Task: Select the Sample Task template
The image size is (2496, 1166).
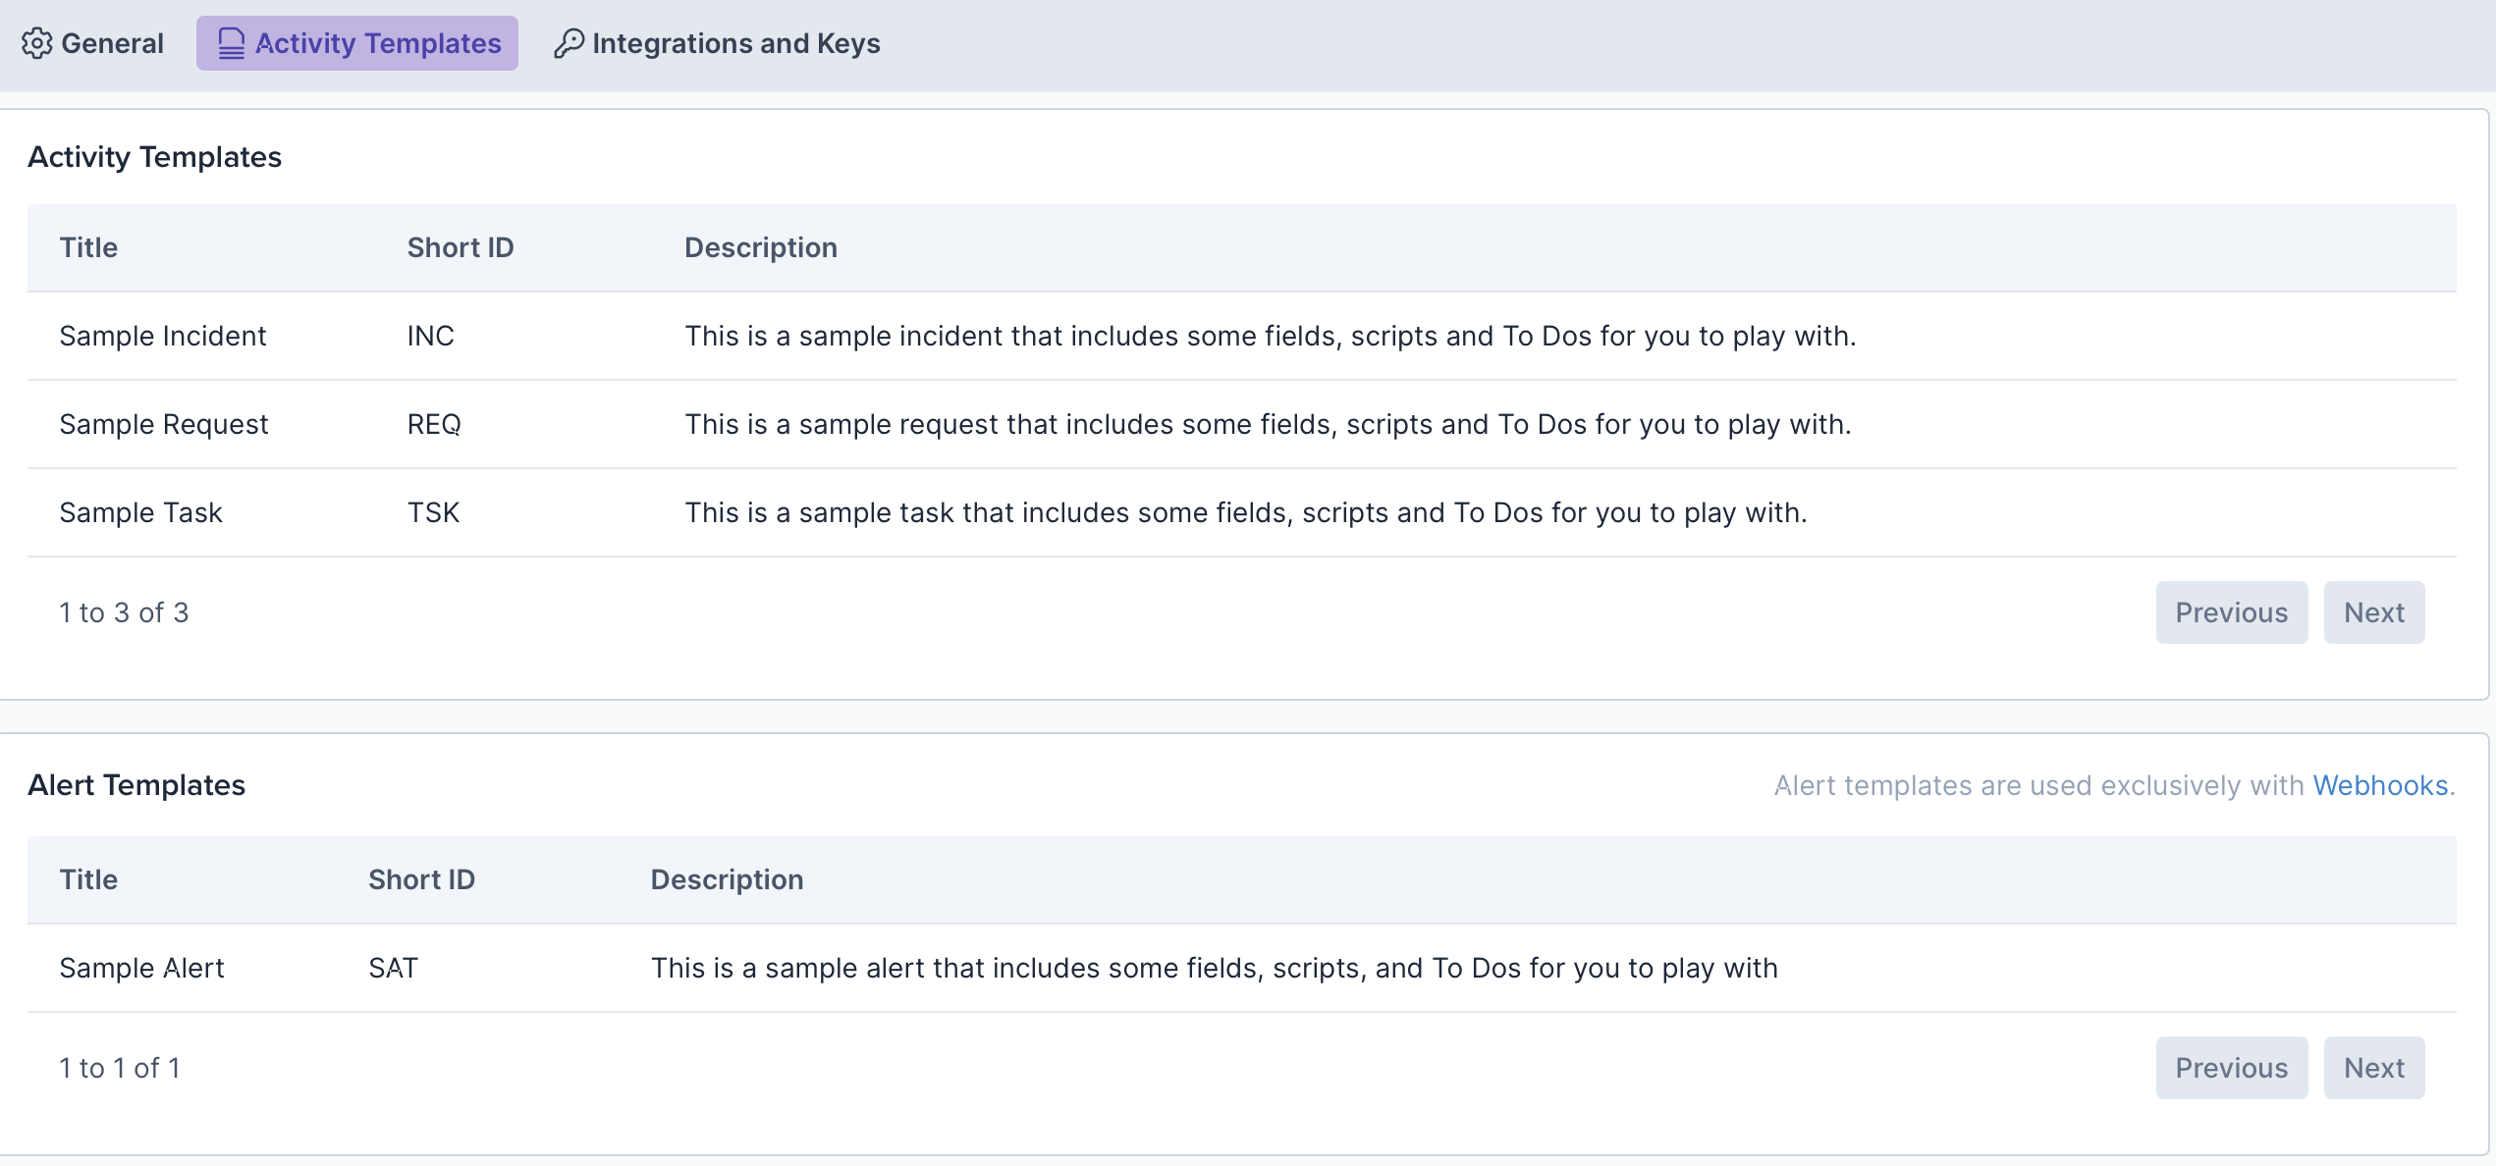Action: (x=141, y=512)
